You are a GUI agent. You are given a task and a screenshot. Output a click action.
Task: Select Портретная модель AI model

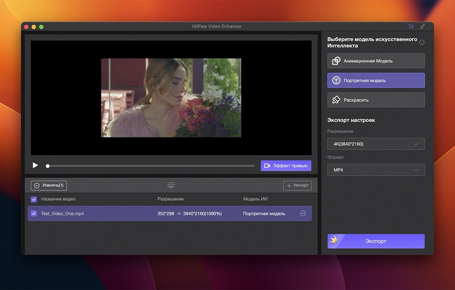pos(376,80)
